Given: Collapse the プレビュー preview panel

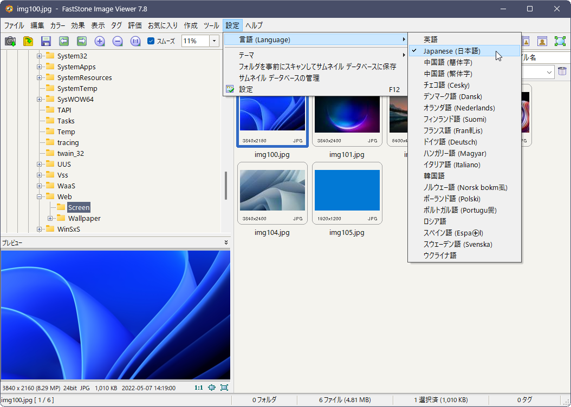Looking at the screenshot, I should 226,242.
